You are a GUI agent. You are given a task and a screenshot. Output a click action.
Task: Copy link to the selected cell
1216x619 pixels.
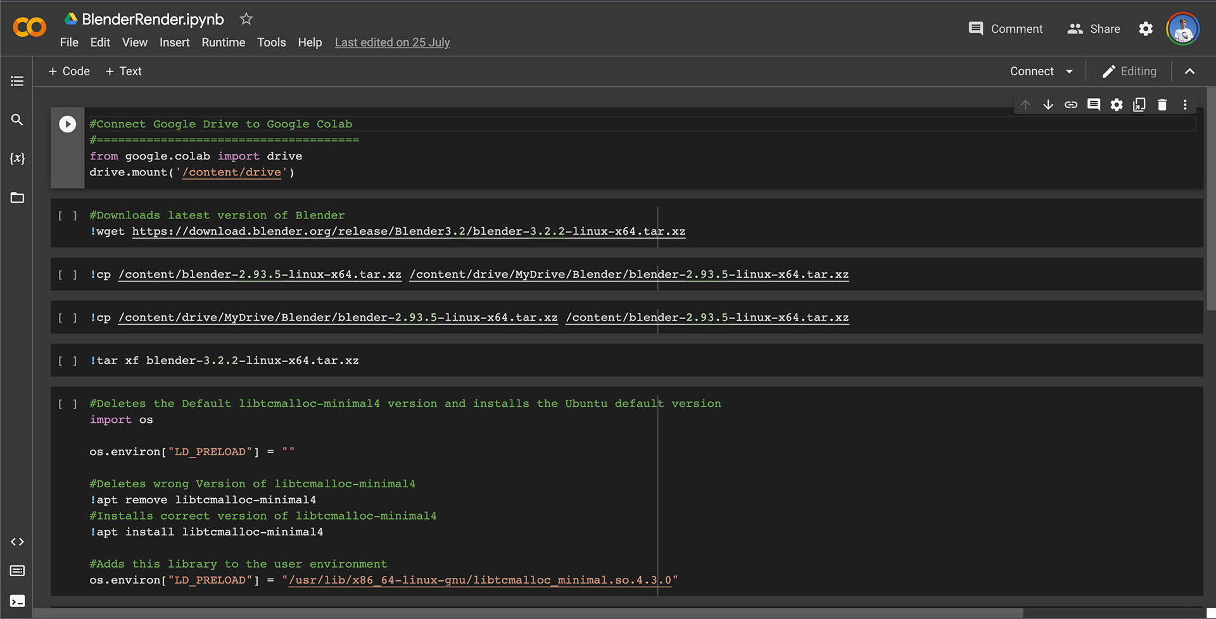[1071, 105]
